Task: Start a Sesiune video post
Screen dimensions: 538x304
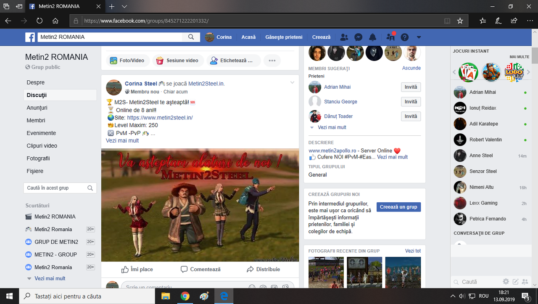Action: (x=178, y=61)
